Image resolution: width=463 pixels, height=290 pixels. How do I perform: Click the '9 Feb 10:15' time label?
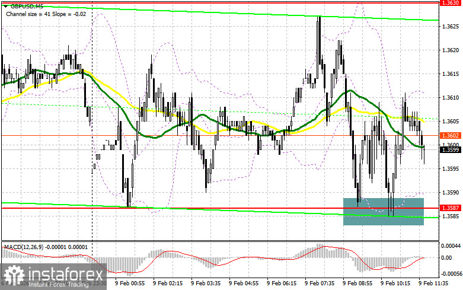[x=395, y=283]
